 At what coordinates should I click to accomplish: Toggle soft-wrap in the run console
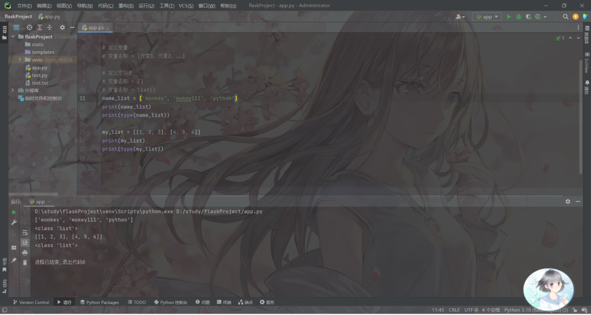pyautogui.click(x=25, y=232)
